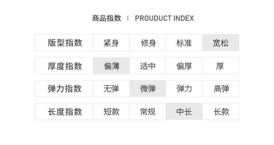Click the highlighted 宽松 fit option
Viewport: 274px width, 145px height.
point(221,43)
